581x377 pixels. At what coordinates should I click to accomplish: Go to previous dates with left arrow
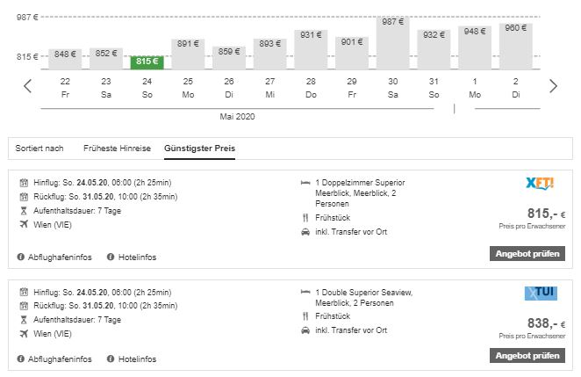27,86
